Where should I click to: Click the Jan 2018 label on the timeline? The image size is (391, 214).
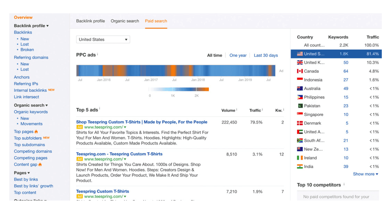pyautogui.click(x=198, y=80)
